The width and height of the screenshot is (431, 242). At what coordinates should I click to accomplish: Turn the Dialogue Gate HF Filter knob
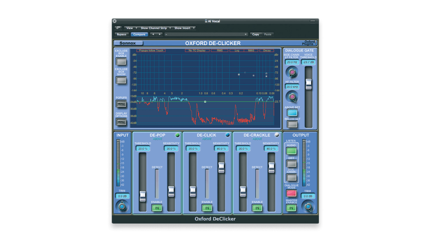[x=292, y=97]
